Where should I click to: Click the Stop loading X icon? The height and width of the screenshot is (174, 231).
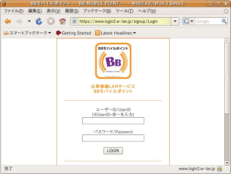click(51, 22)
